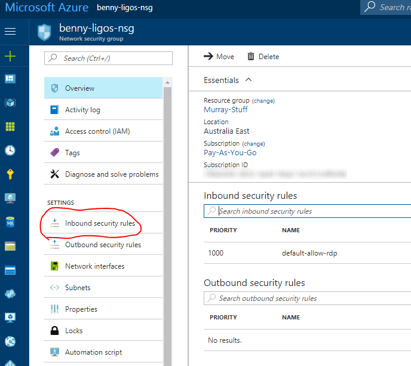Screen dimensions: 411x366
Task: Open Inbound security rules setting
Action: point(103,223)
